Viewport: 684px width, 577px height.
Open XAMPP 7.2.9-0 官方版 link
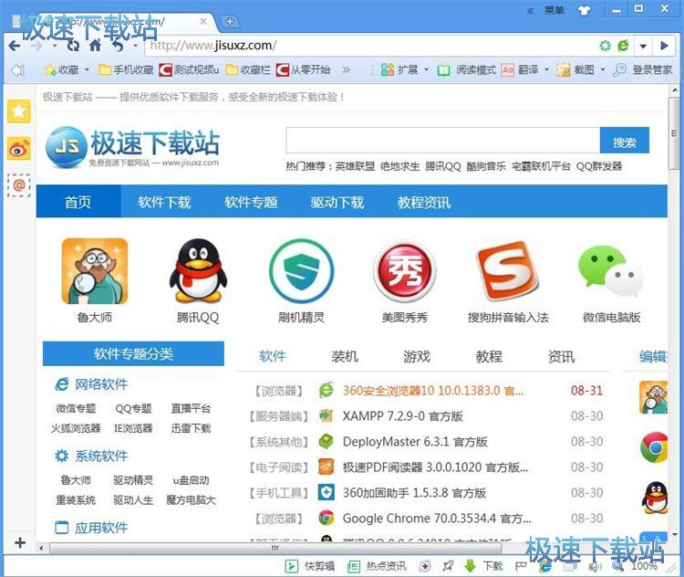402,415
